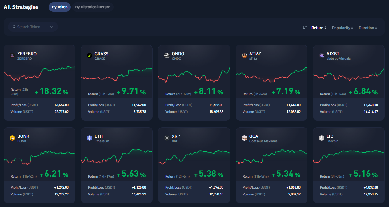Click GOAT volume 7,804.17
Viewport: 389px width, 207px height.
click(295, 194)
